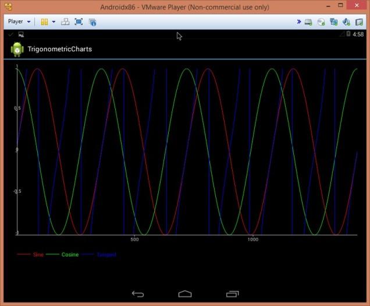Enter full screen mode icon
The image size is (370, 306).
tap(79, 22)
